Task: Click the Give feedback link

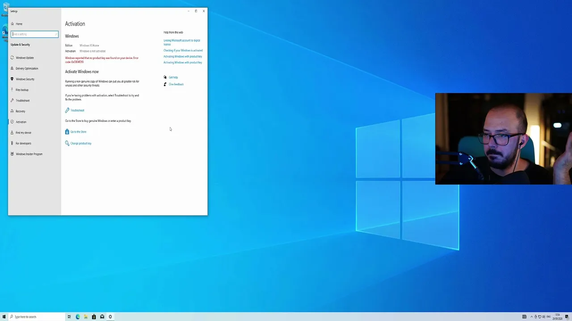Action: click(176, 84)
